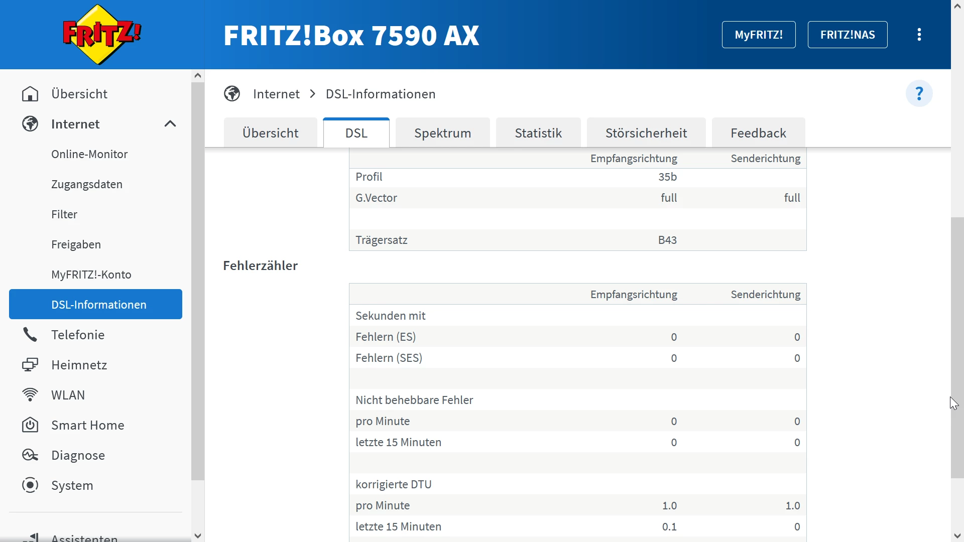The height and width of the screenshot is (542, 964).
Task: Open the Smart Home power icon
Action: tap(30, 425)
